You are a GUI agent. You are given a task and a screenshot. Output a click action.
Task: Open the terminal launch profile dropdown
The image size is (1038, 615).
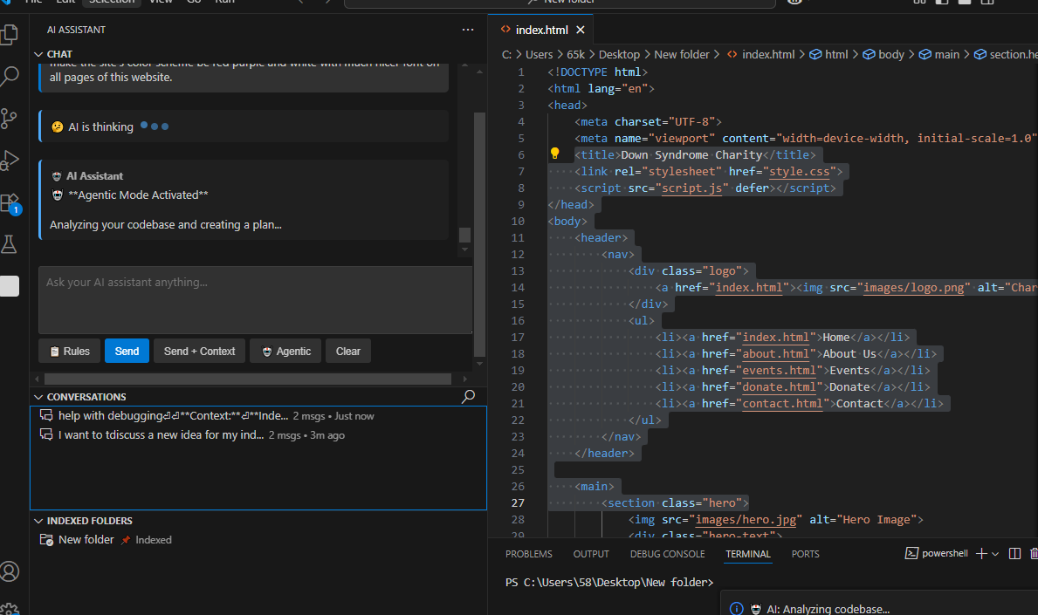(993, 552)
